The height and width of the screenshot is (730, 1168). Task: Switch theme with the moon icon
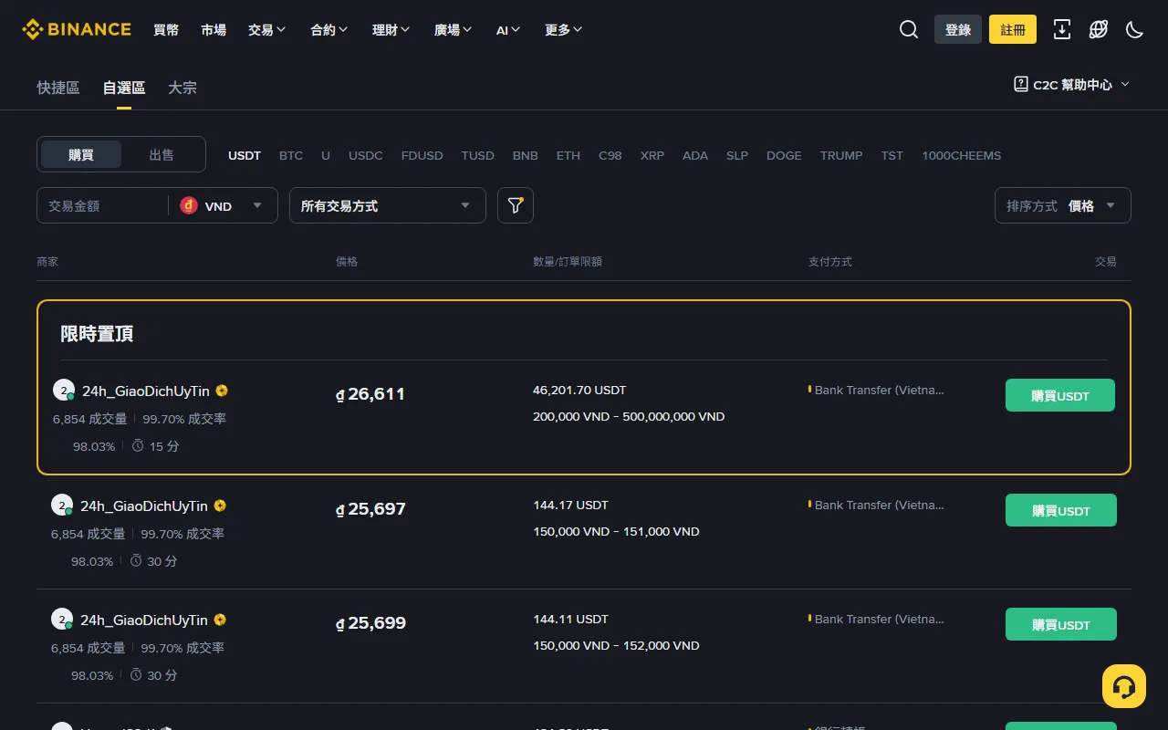pyautogui.click(x=1135, y=29)
